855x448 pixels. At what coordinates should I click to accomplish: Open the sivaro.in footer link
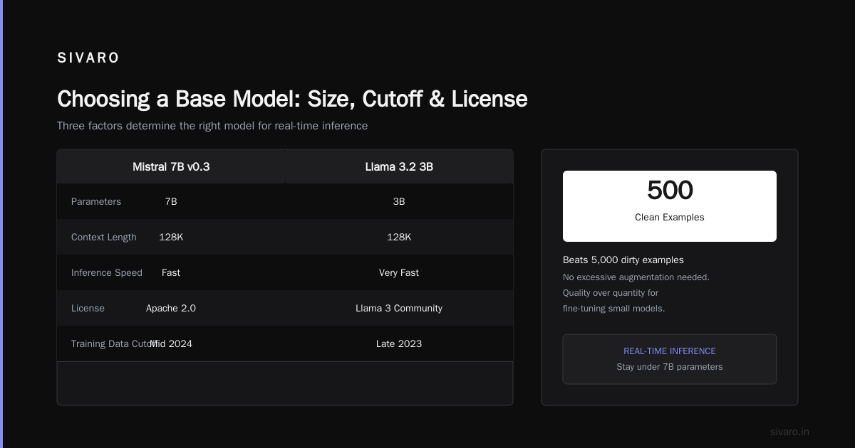(789, 432)
